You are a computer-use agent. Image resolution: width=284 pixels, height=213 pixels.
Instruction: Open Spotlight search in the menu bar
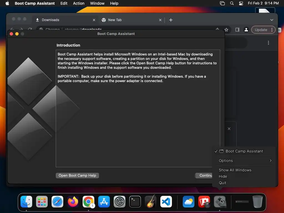point(232,3)
